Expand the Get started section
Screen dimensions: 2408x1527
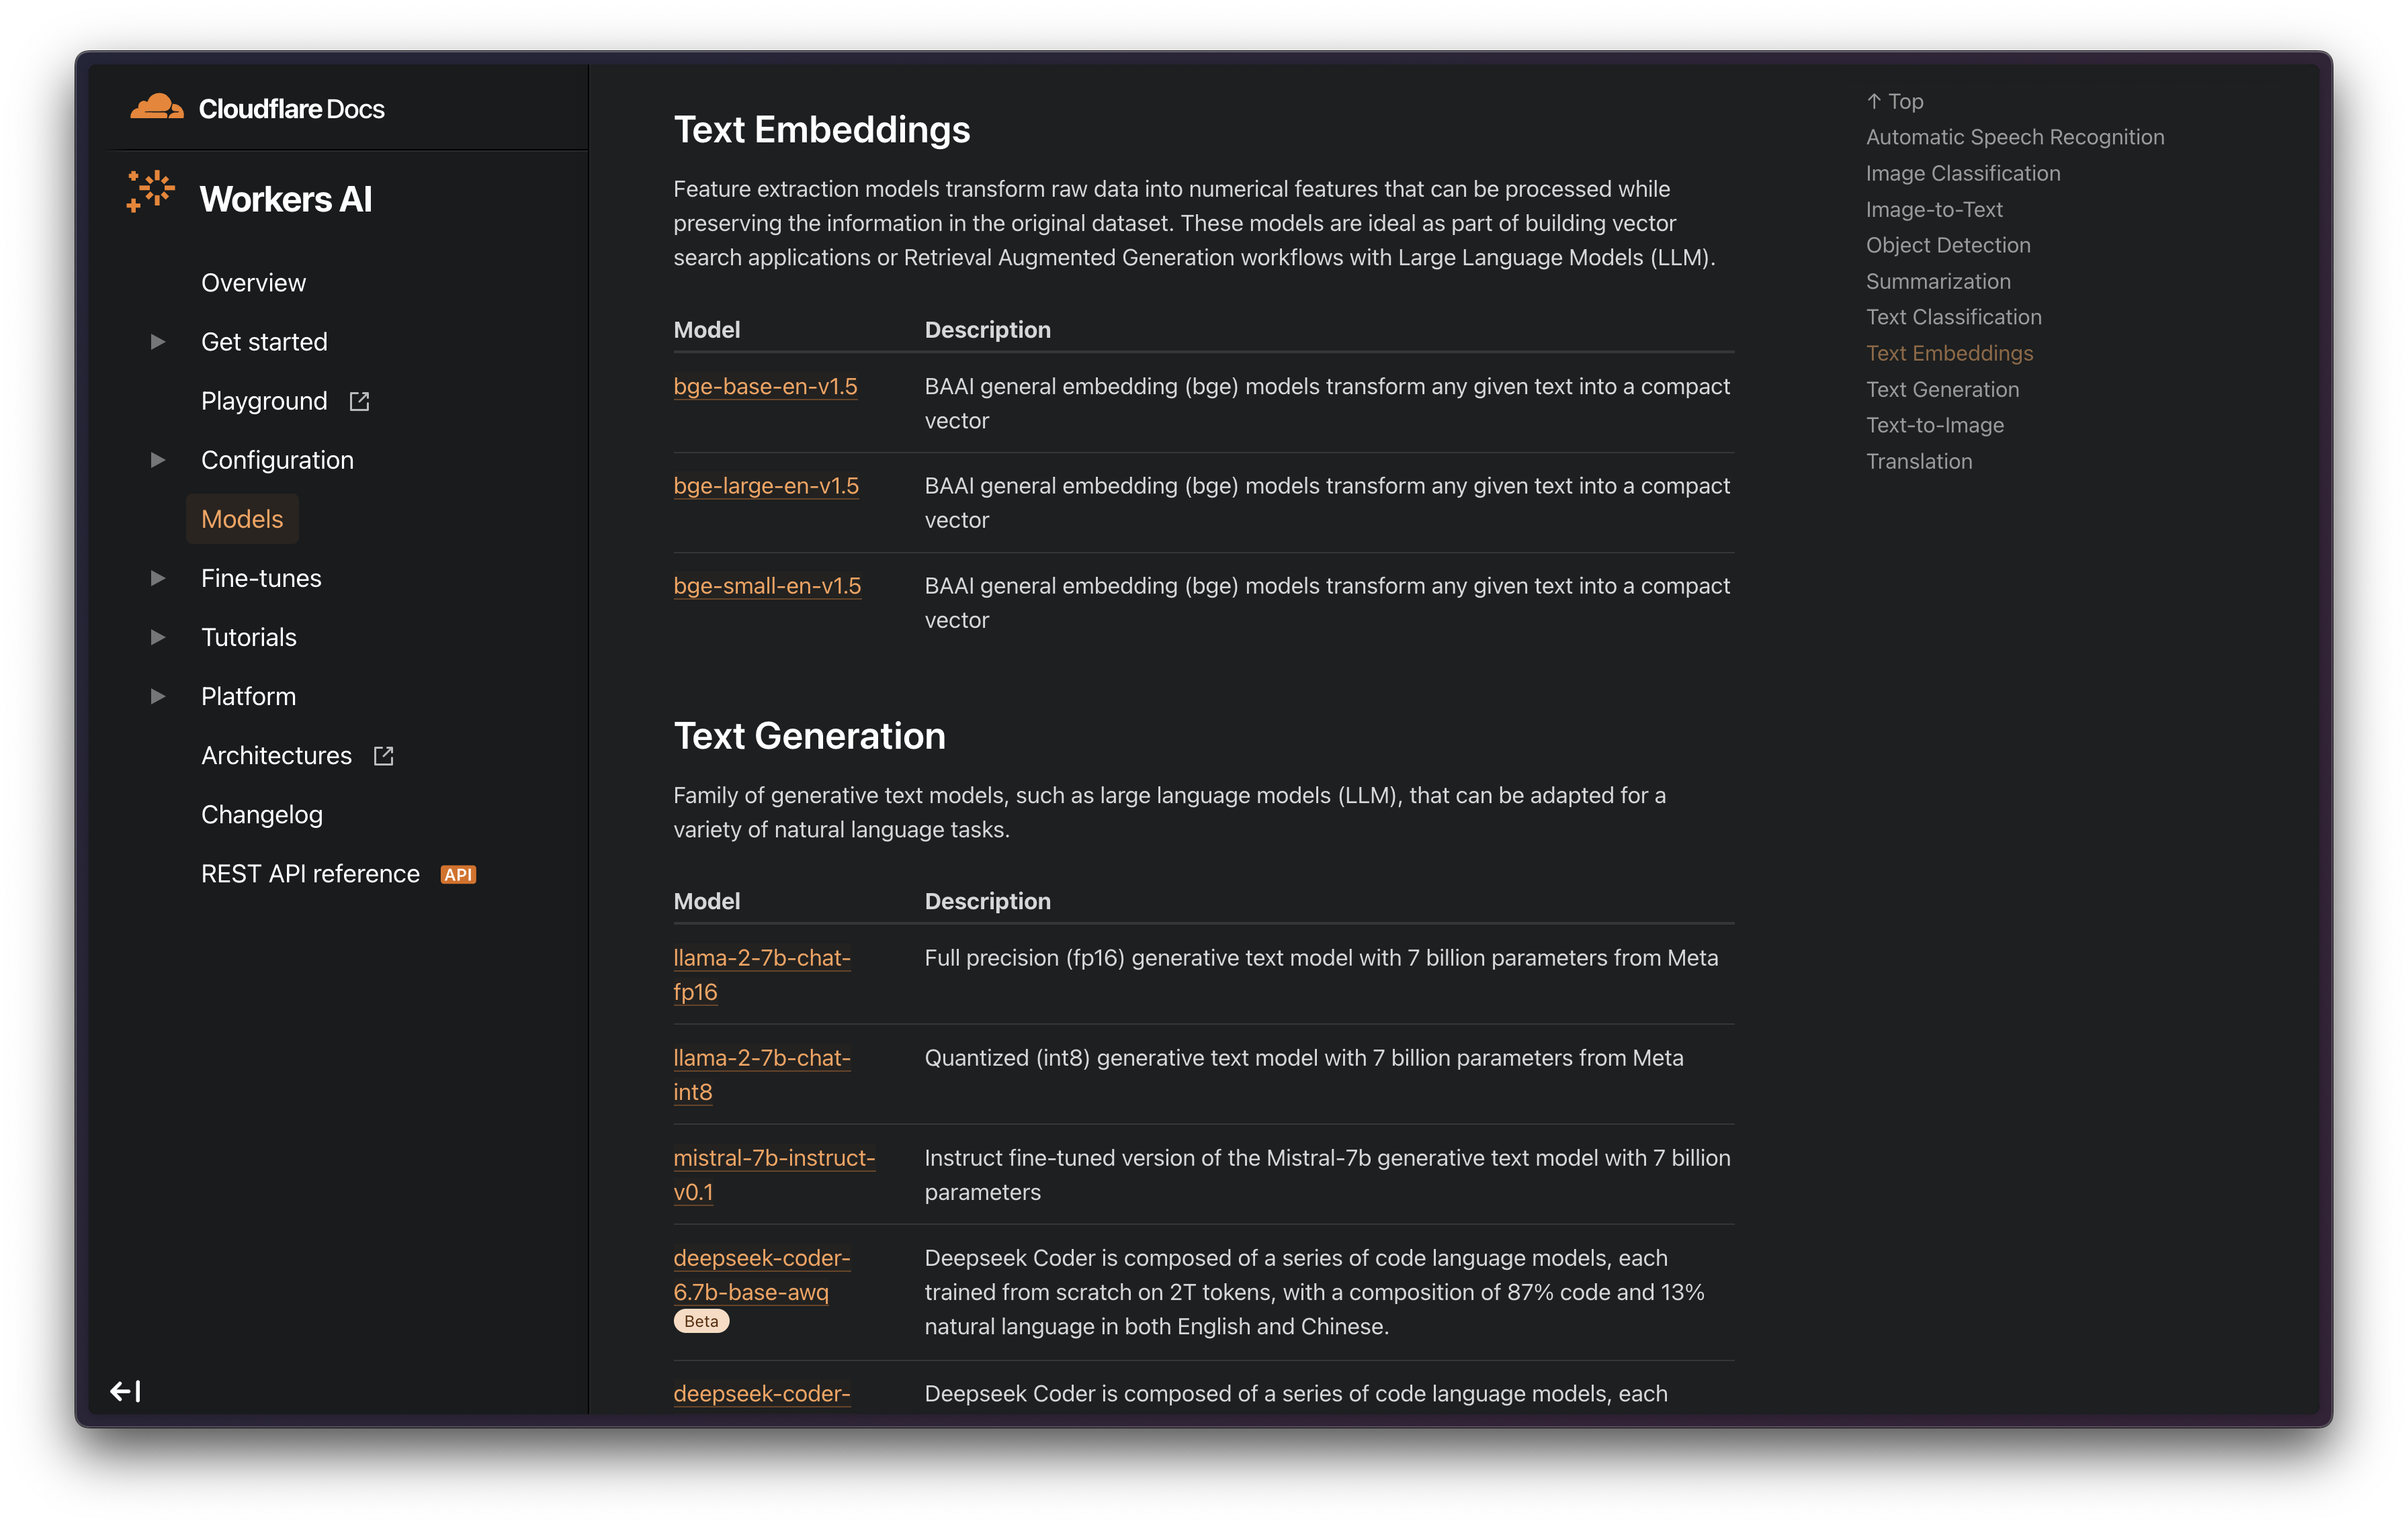tap(158, 342)
